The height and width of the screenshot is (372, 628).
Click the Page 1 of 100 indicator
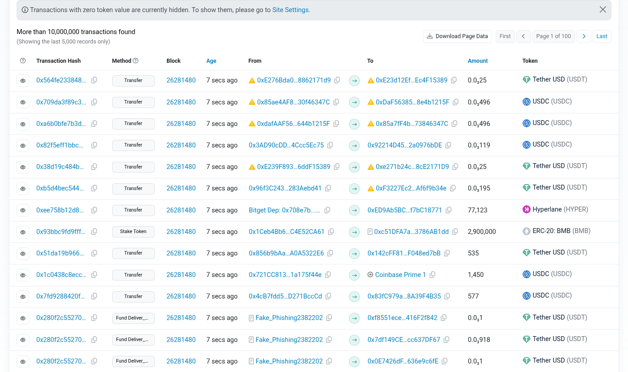click(x=554, y=36)
